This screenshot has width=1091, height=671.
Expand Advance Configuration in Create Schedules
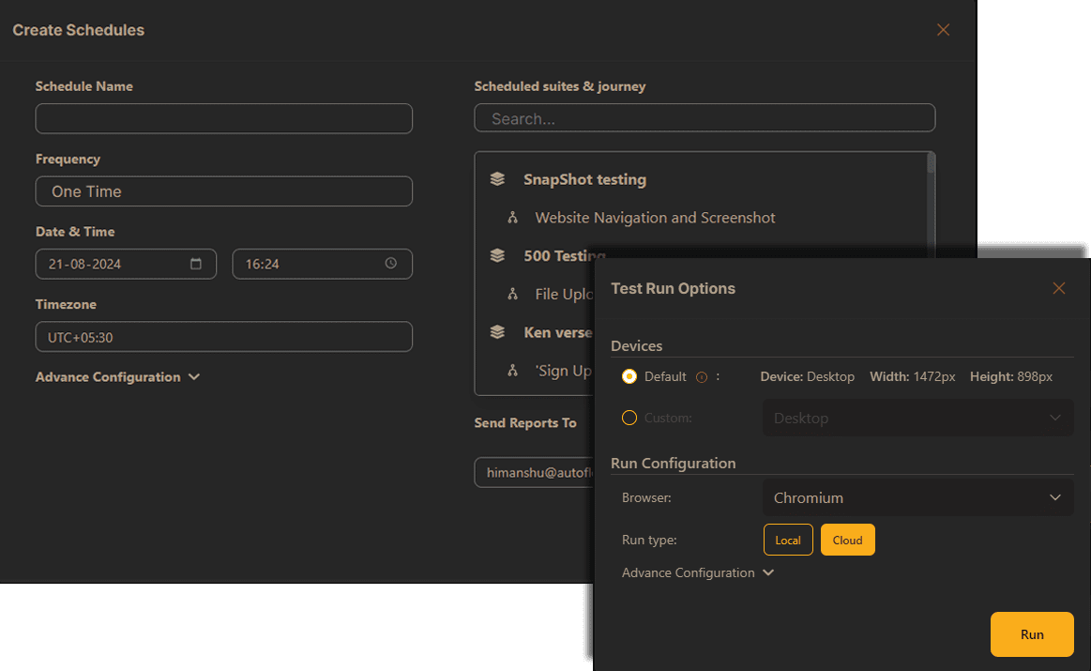[117, 376]
